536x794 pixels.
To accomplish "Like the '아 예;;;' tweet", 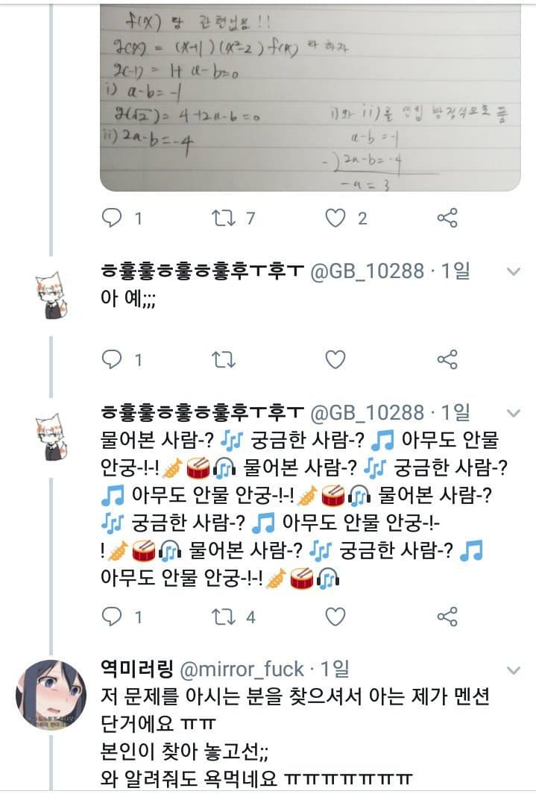I will (x=336, y=360).
